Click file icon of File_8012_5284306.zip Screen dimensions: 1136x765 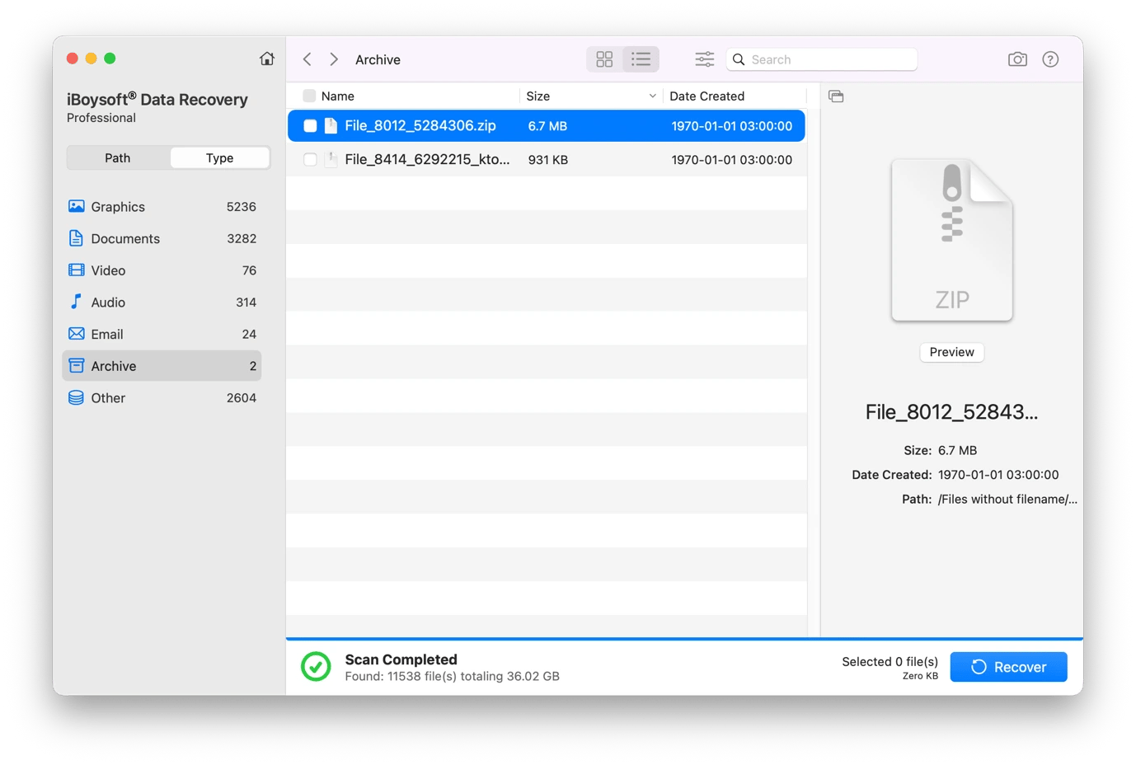point(331,126)
